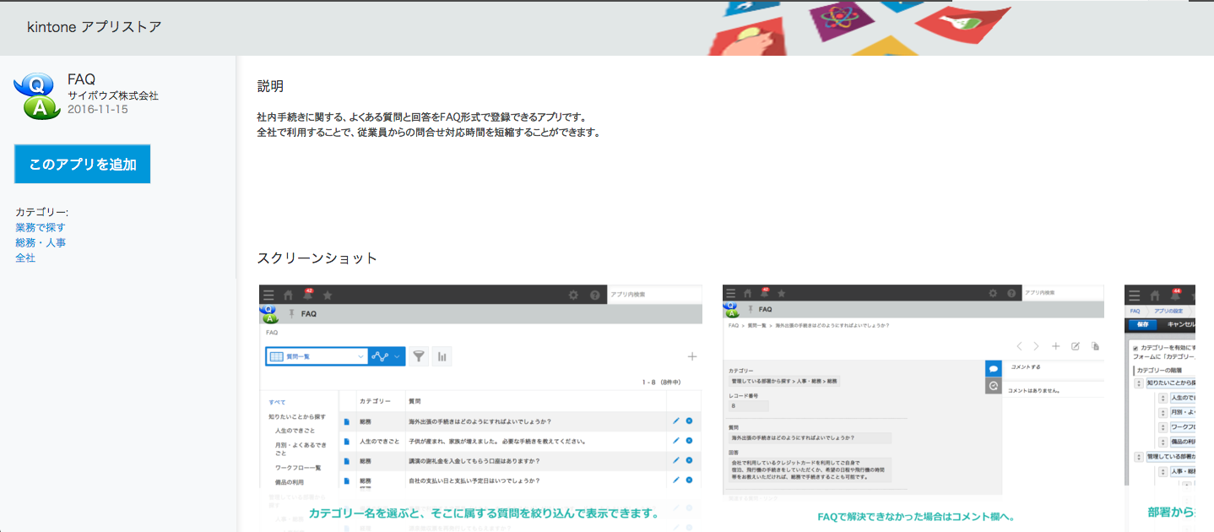The height and width of the screenshot is (532, 1214).
Task: Open the アプリの設定 screenshot thumbnail
Action: pos(1161,408)
